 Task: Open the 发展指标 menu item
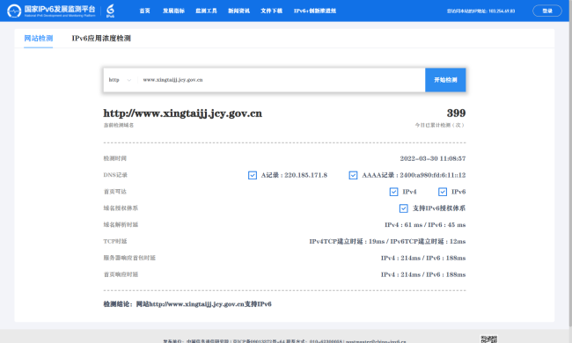click(x=173, y=11)
